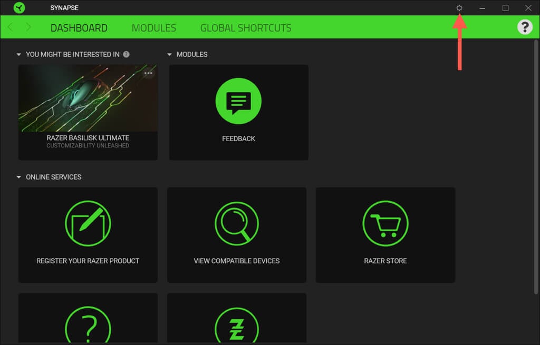Screen dimensions: 540x345
Task: Open the Global Shortcuts tab
Action: click(246, 28)
